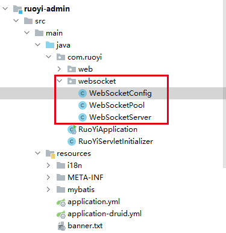Screen dimensions: 226x233
Task: Expand the i18n folder
Action: pos(48,166)
